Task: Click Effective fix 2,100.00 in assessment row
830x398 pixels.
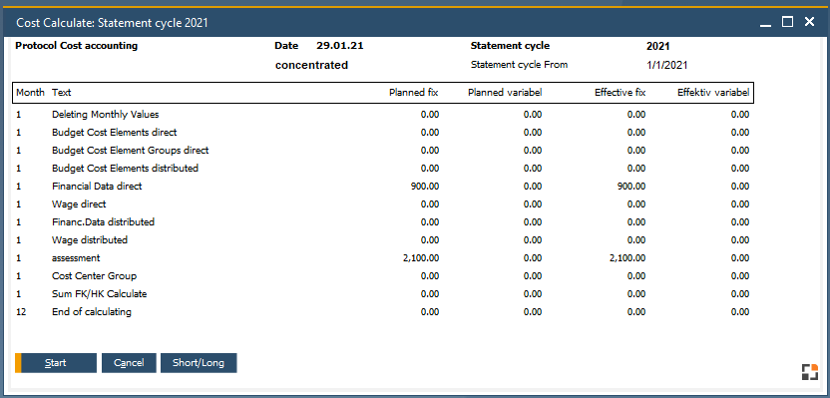Action: (627, 258)
